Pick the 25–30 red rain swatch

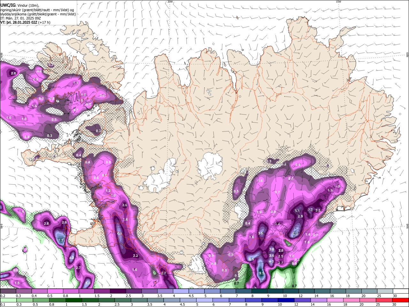tap(383, 300)
